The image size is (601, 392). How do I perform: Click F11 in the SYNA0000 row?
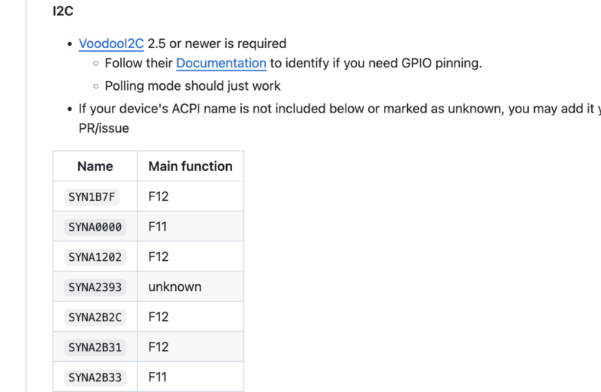[x=158, y=226]
